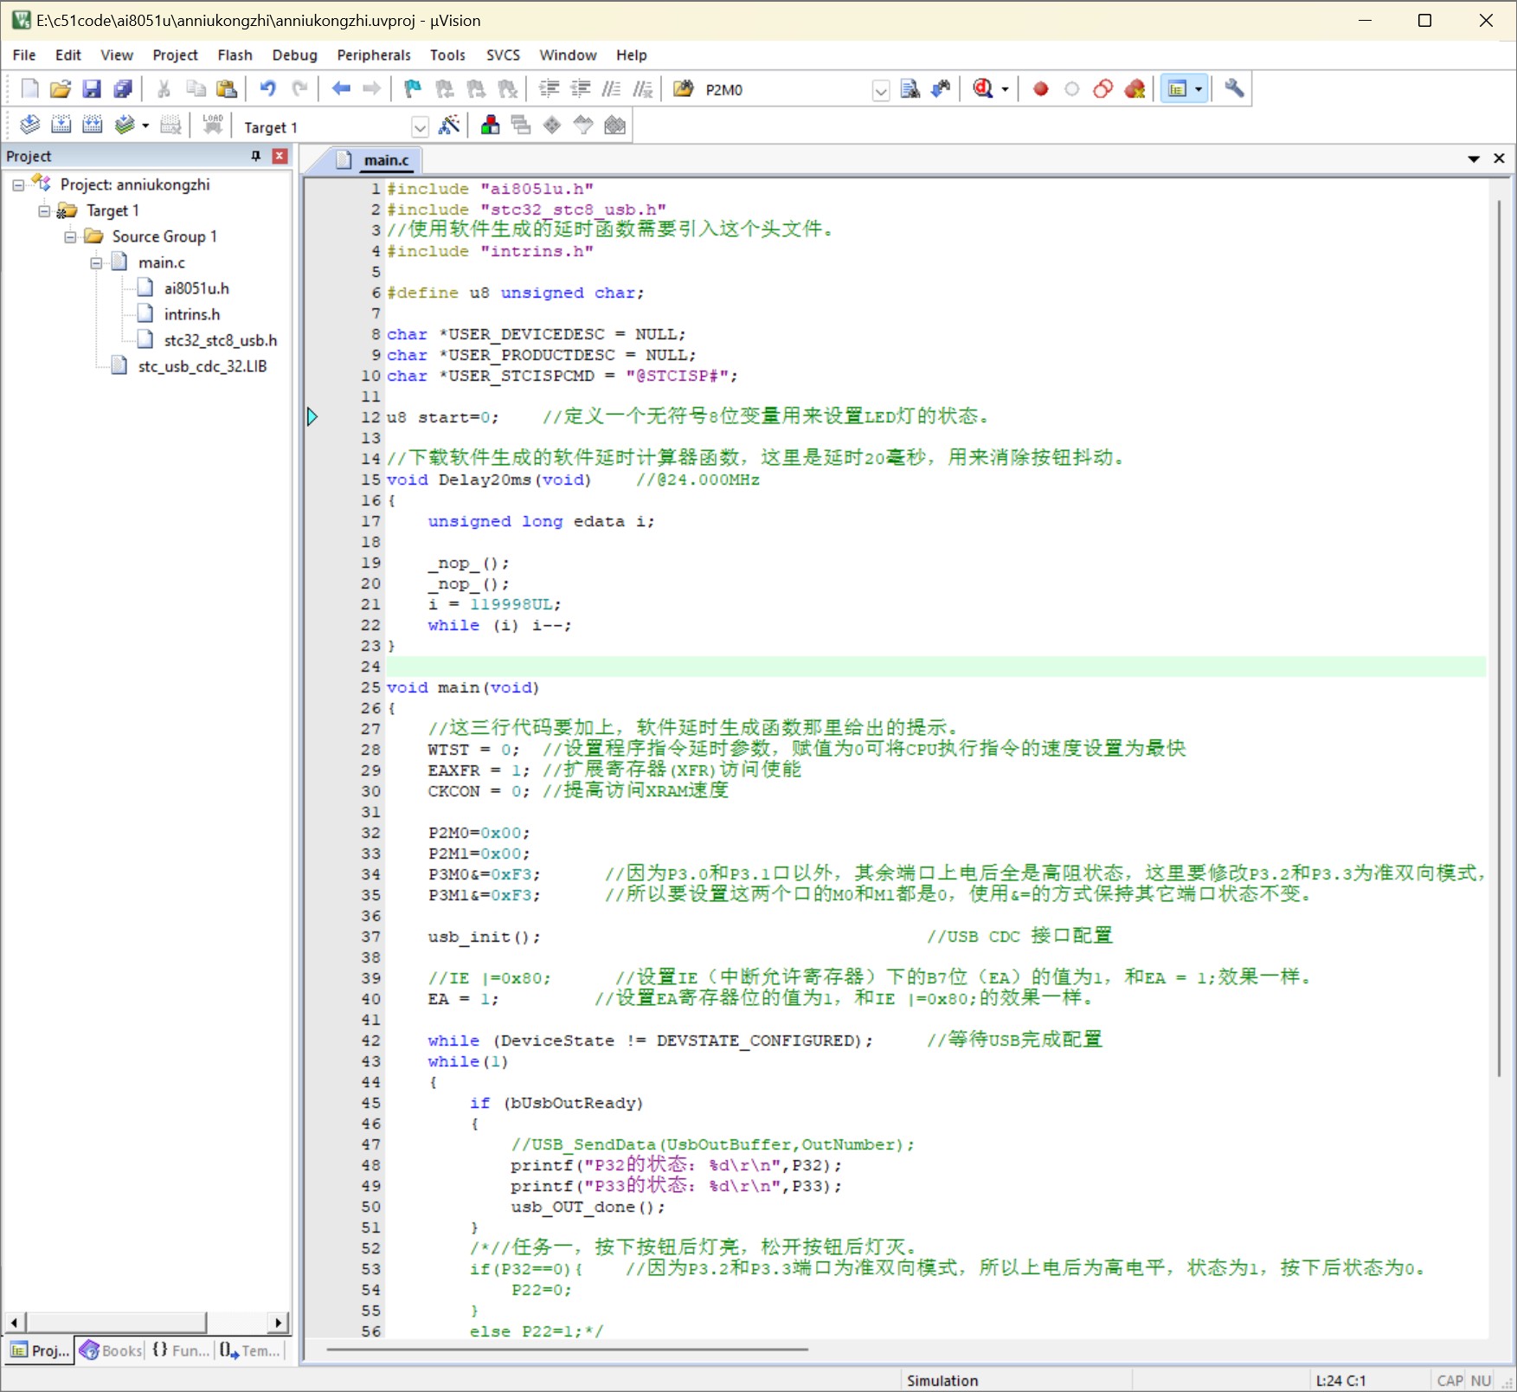Close the main.c editor tab pane

[1499, 158]
